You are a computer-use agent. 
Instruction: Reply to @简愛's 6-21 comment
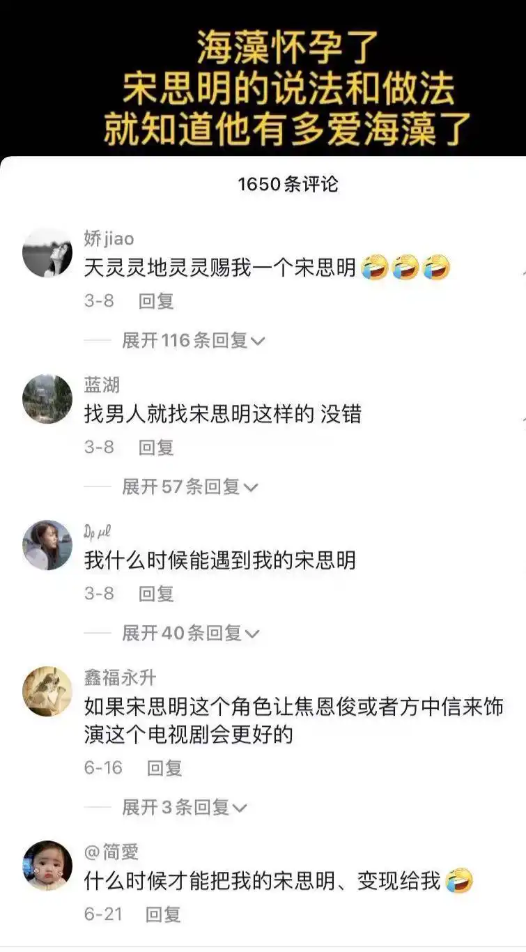pyautogui.click(x=164, y=915)
